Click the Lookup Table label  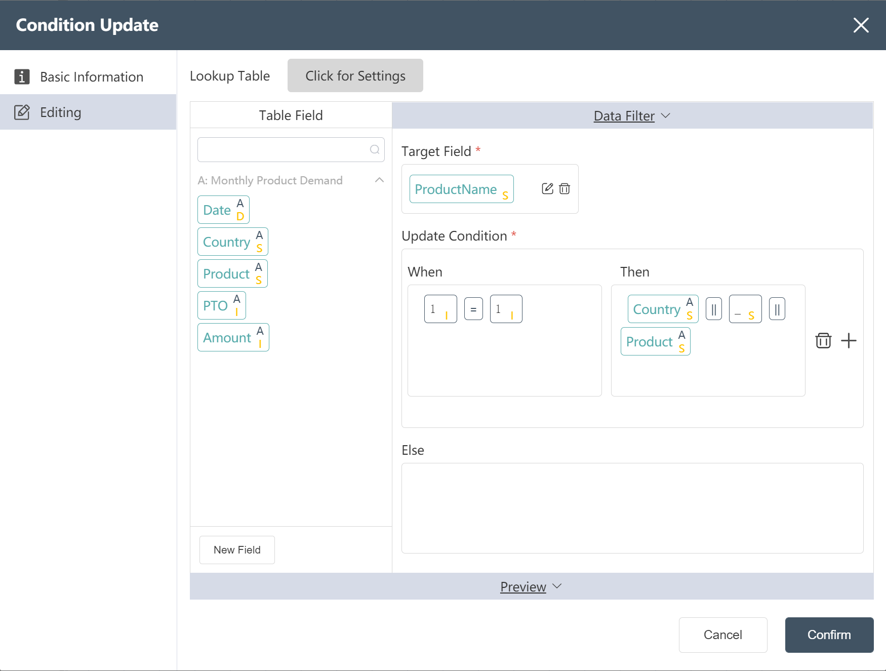tap(230, 76)
